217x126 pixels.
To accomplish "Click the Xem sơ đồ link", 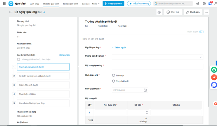I will 64,55.
